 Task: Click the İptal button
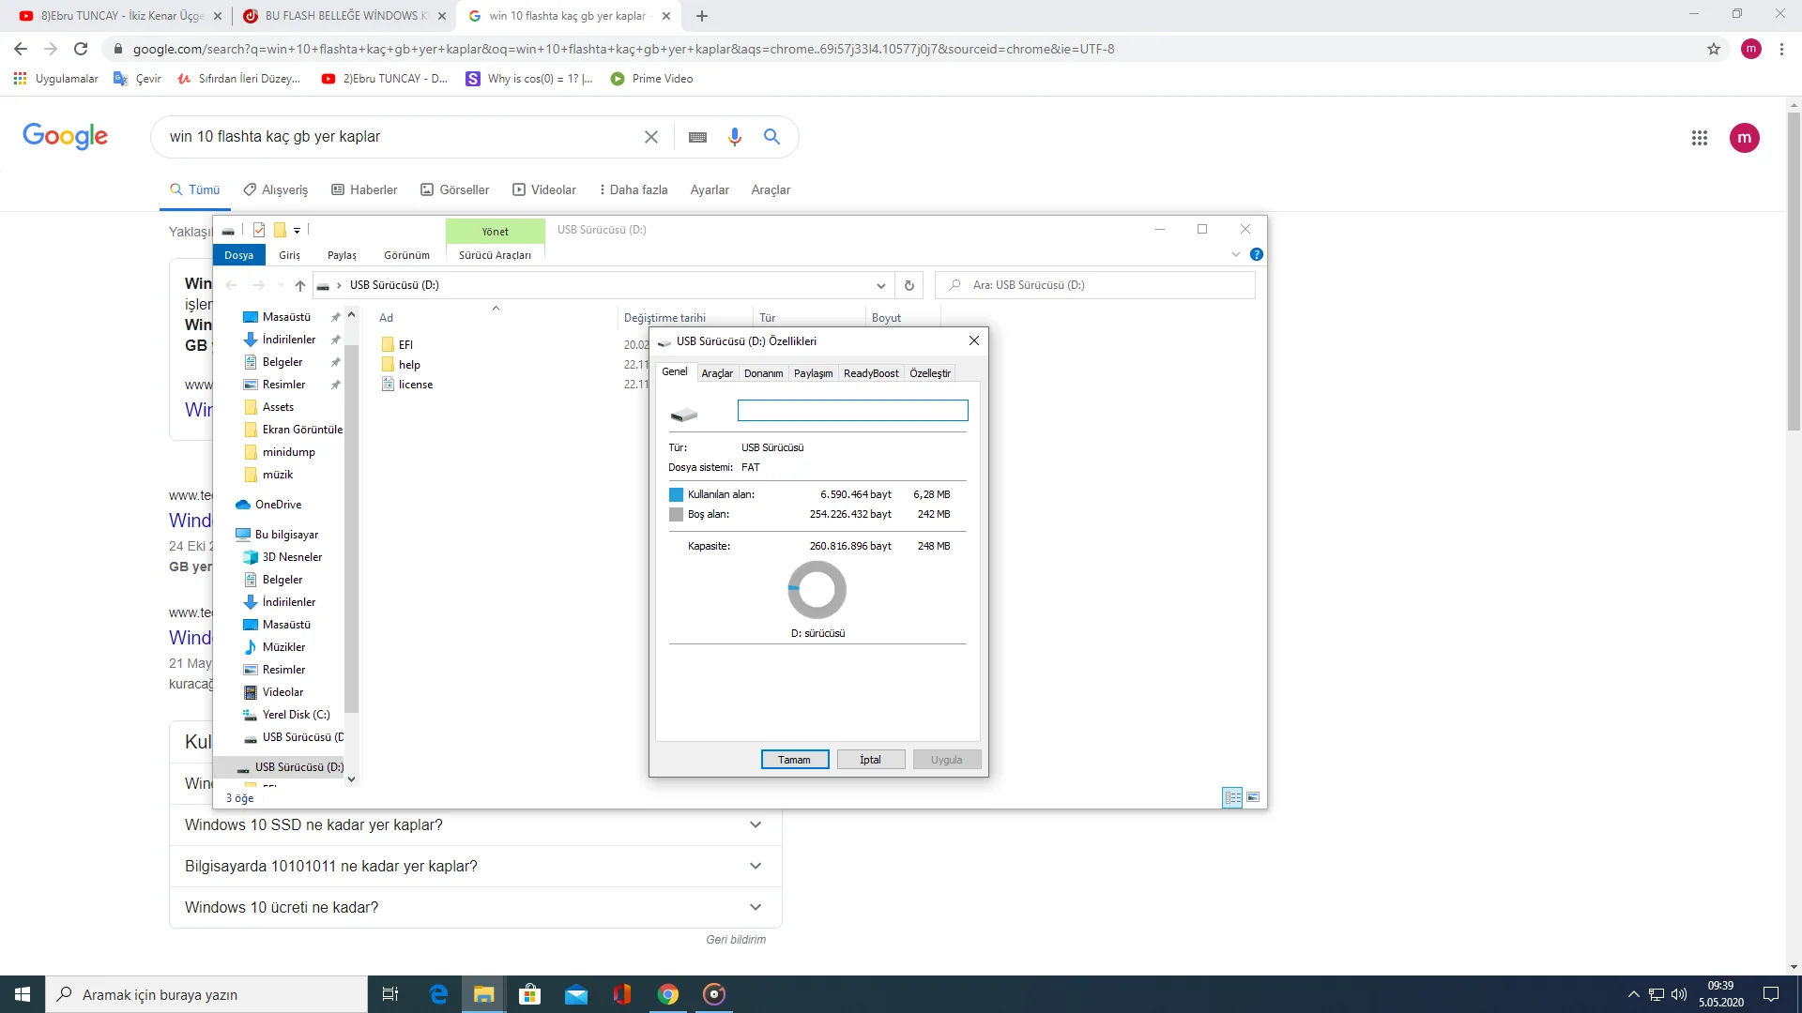click(870, 760)
